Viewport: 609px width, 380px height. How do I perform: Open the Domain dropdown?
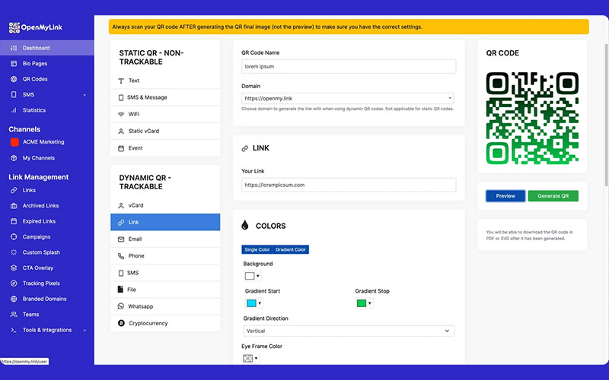point(348,99)
